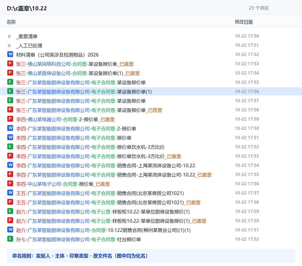
Task: Click date 10-22 17:52 of 孙七 灶台报价单 row
Action: [247, 239]
